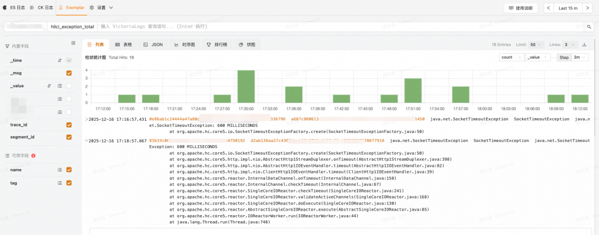Viewport: 599px width, 235px height.
Task: Uncheck the segment_id field checkbox
Action: [69, 137]
